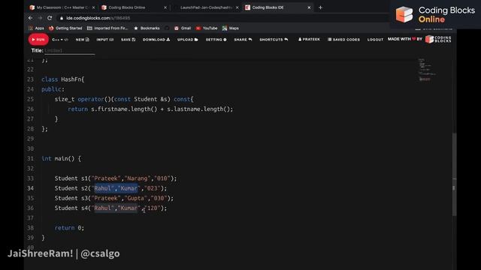Screen dimensions: 481x270
Task: Open the PRATEEK user profile
Action: click(309, 40)
